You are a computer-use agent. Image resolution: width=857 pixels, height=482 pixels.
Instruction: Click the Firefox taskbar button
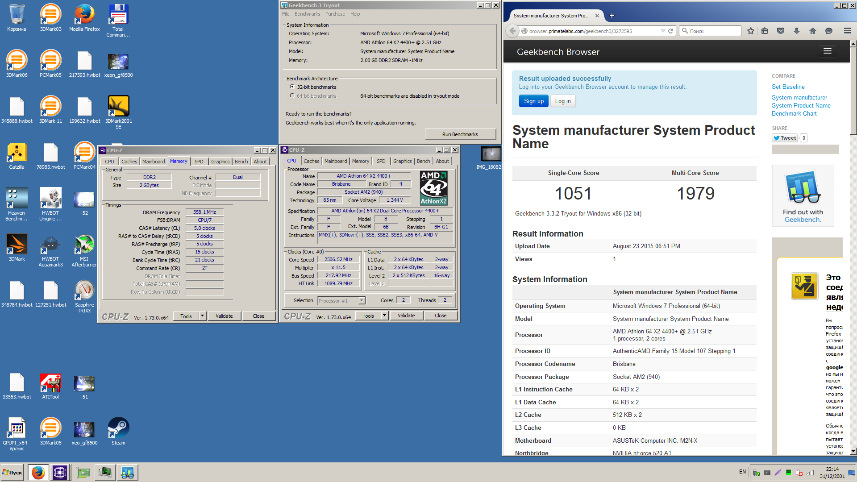point(38,472)
